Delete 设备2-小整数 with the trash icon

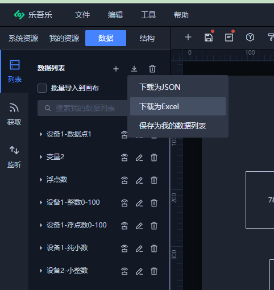154,271
